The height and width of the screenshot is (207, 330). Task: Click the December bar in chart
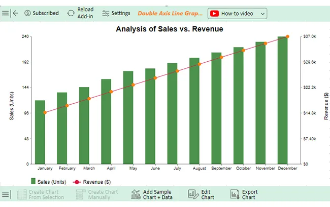click(x=282, y=100)
